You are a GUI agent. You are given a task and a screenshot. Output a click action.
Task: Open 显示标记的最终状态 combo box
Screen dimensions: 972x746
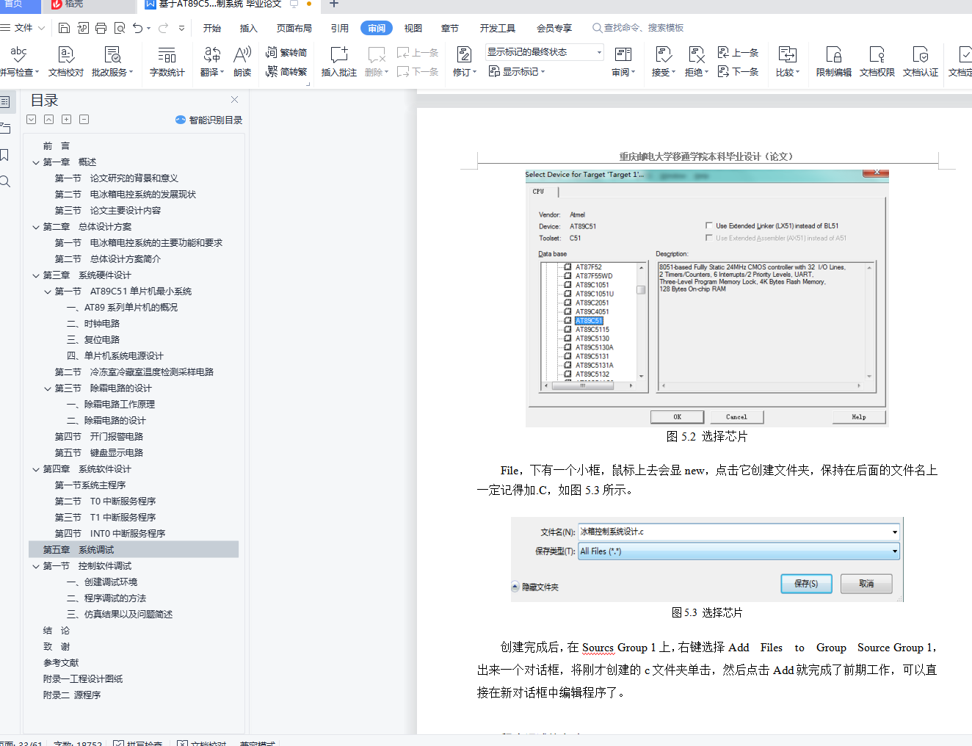tap(545, 52)
